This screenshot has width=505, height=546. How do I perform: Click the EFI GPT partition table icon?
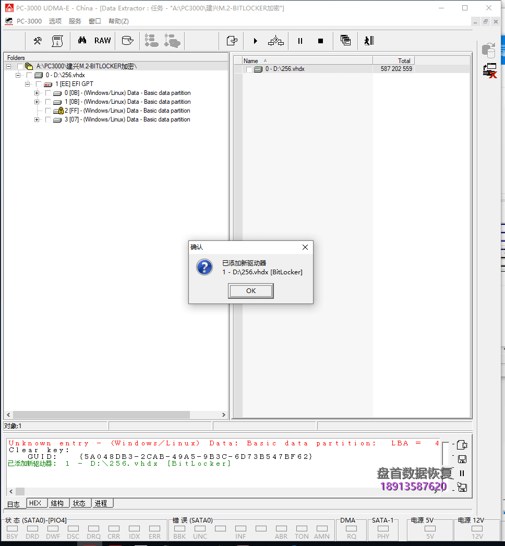[48, 84]
